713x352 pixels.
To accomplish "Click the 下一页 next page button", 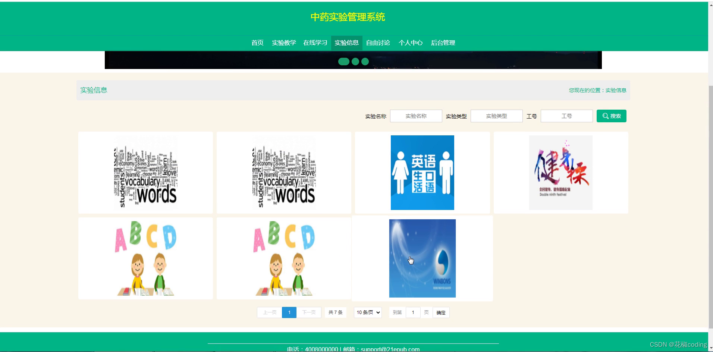I will [309, 312].
